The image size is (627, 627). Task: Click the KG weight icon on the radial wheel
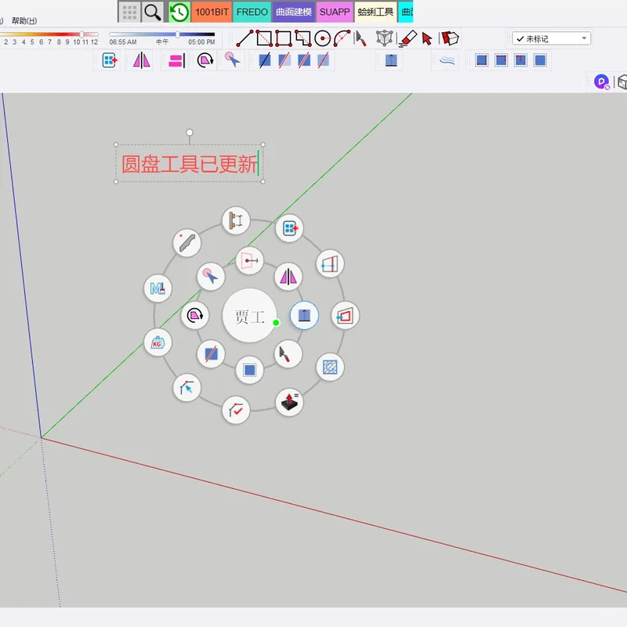[156, 341]
